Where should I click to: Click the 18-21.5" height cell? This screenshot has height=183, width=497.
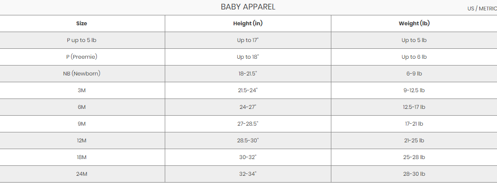[248, 74]
